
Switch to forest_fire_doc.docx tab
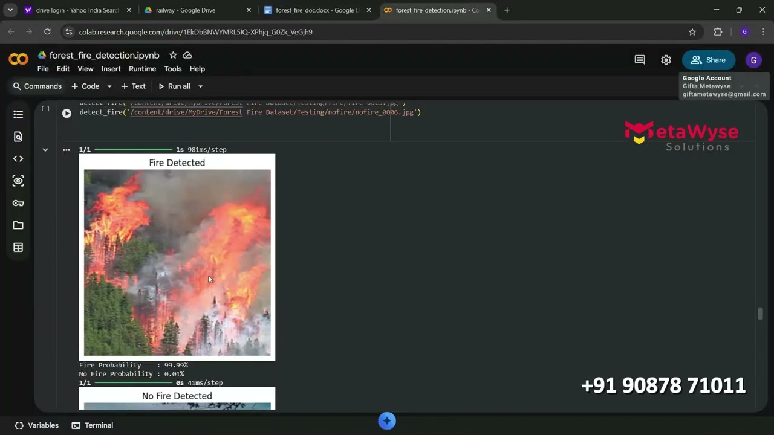[318, 10]
